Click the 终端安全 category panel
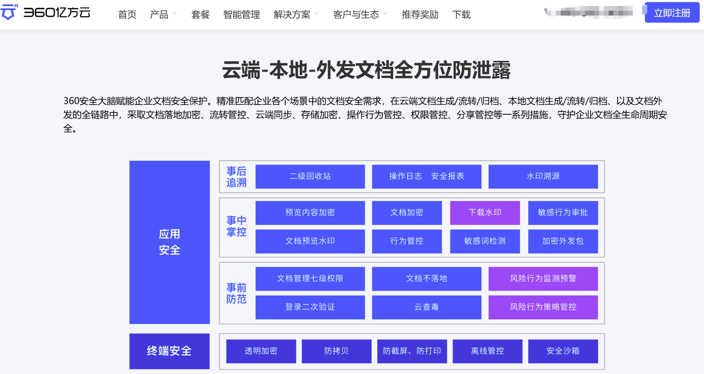 click(170, 351)
